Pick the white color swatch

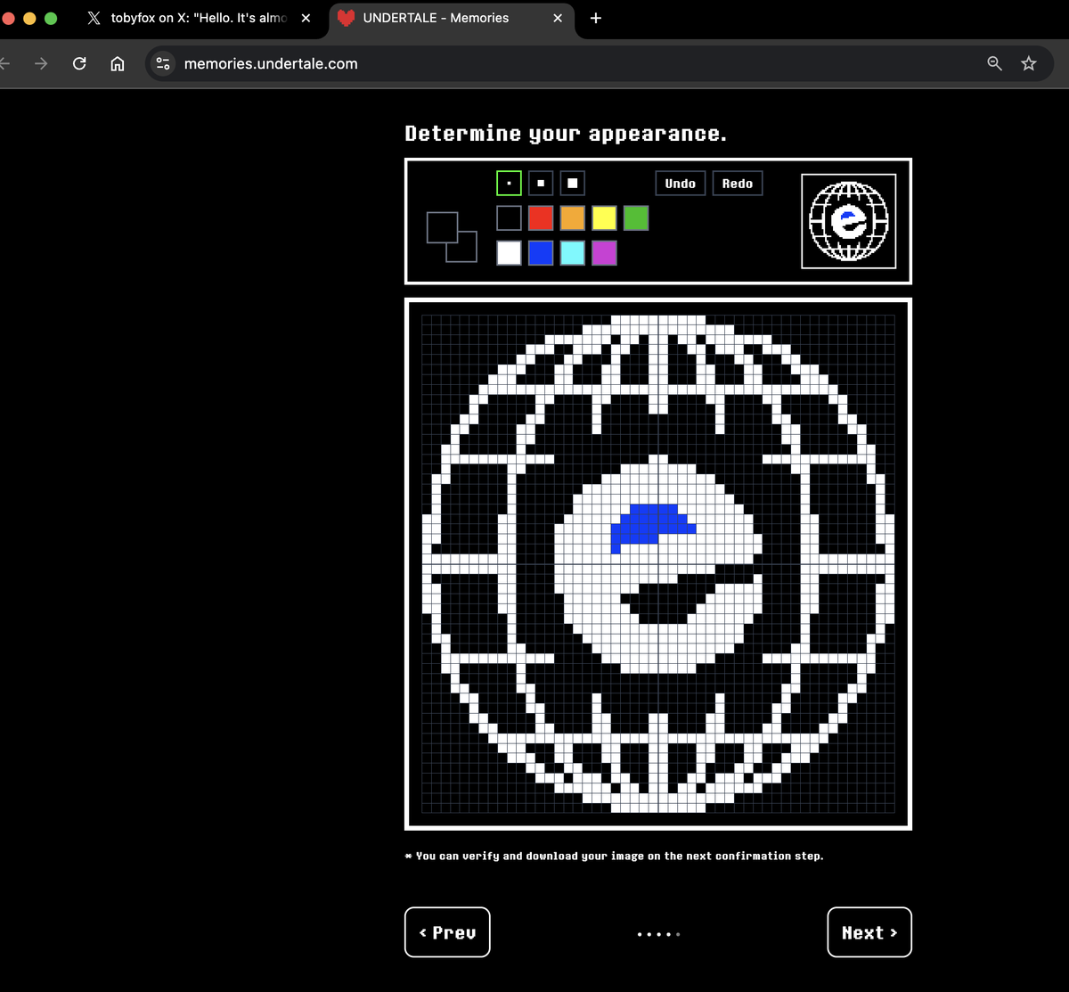[x=509, y=253]
